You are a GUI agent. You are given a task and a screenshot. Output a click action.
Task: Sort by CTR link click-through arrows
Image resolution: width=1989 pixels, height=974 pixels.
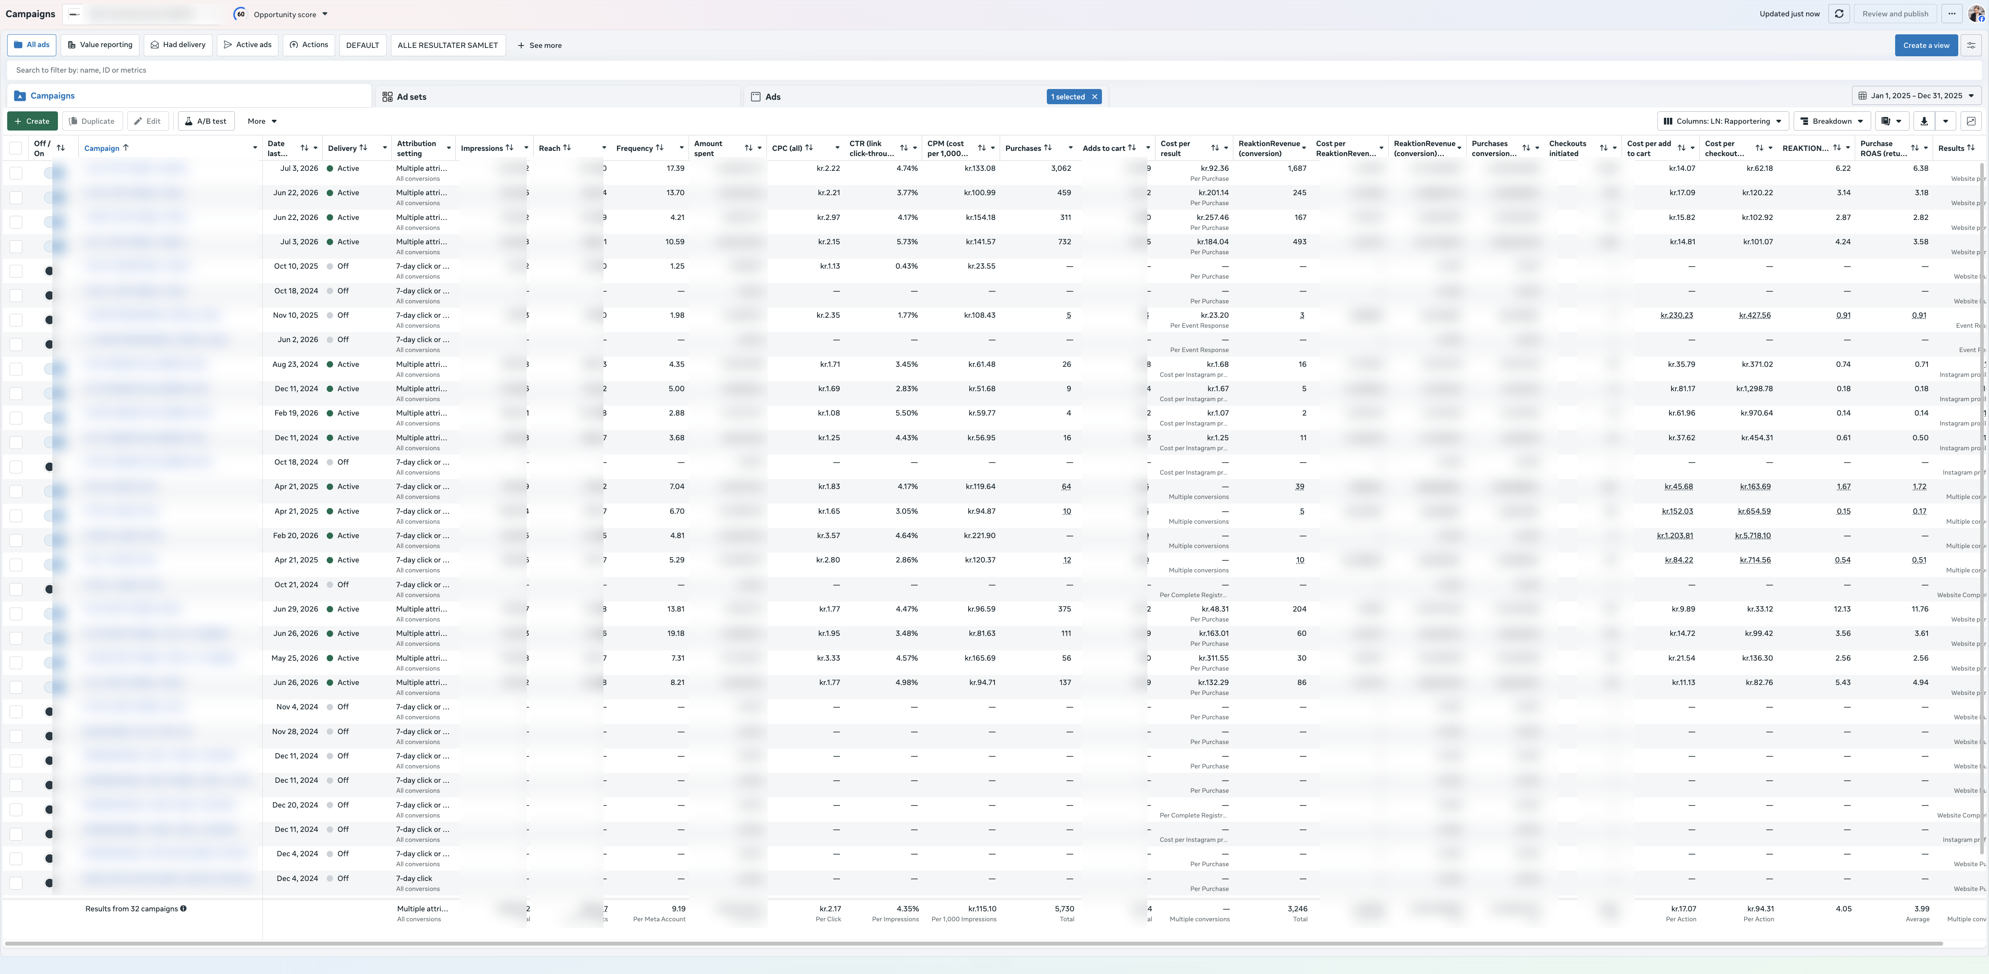[903, 148]
